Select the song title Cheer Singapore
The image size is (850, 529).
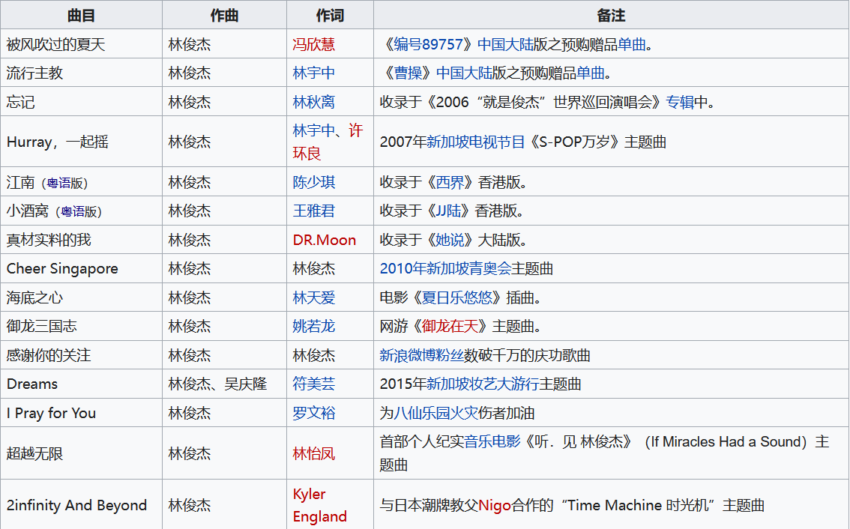(x=62, y=269)
